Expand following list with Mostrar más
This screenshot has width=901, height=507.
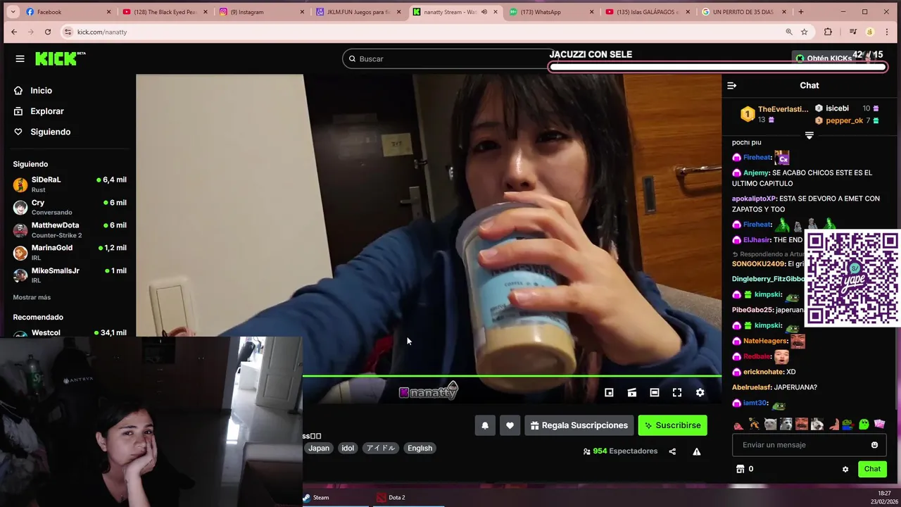point(32,297)
